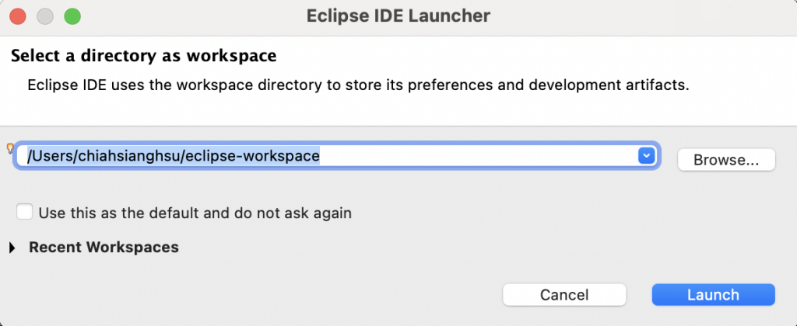The image size is (797, 326).
Task: Minimize the launcher with the yellow button
Action: pyautogui.click(x=44, y=16)
